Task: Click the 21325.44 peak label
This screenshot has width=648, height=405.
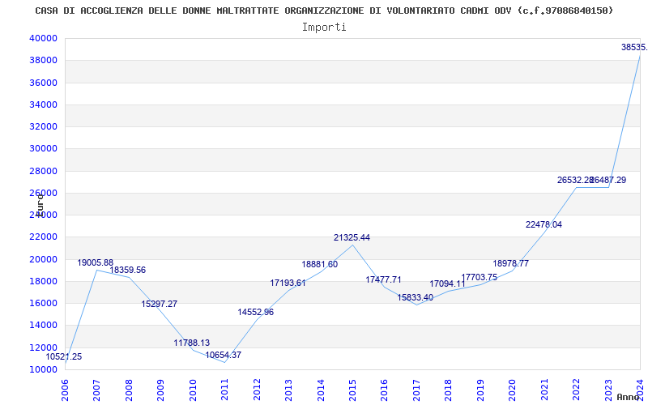Action: tap(352, 237)
